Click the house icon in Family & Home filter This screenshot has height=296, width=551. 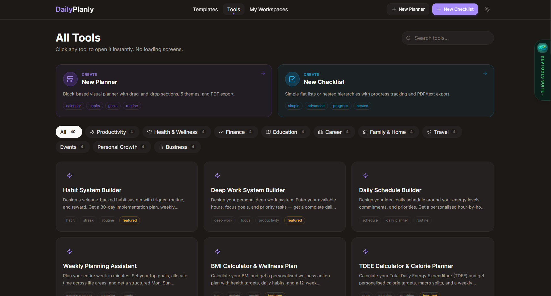[365, 132]
